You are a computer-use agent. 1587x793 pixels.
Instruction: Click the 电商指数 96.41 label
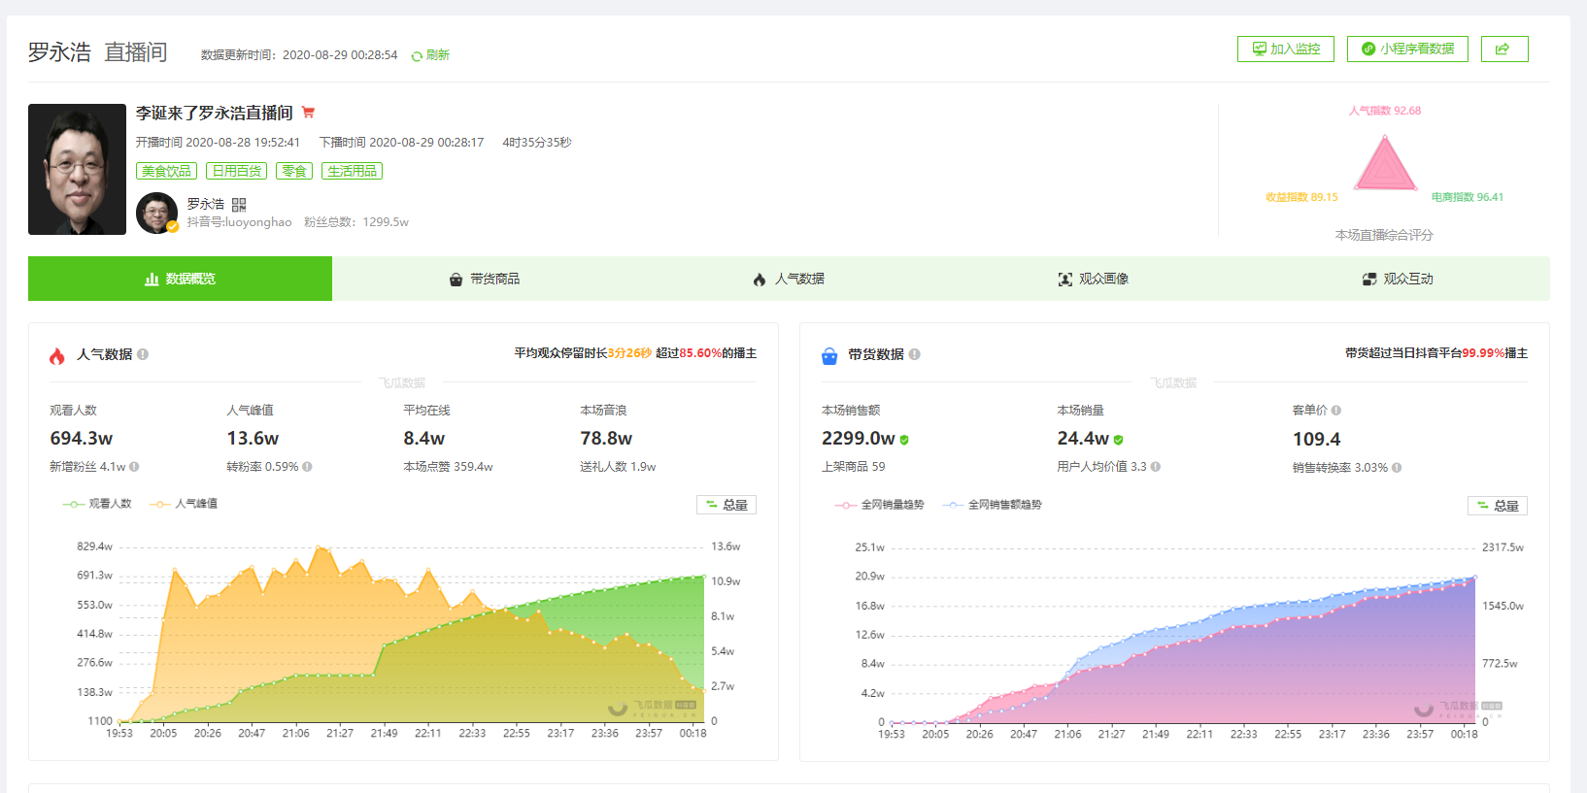coord(1468,197)
